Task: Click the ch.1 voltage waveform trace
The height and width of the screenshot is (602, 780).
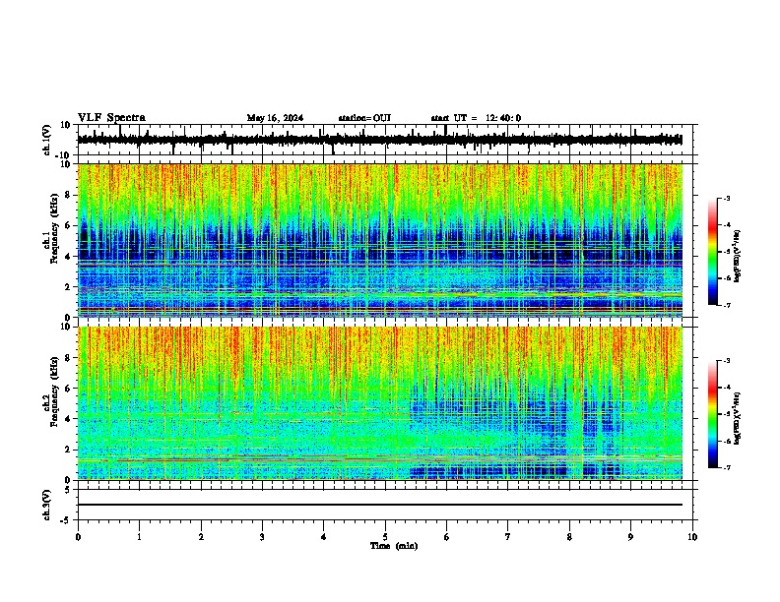Action: tap(379, 140)
